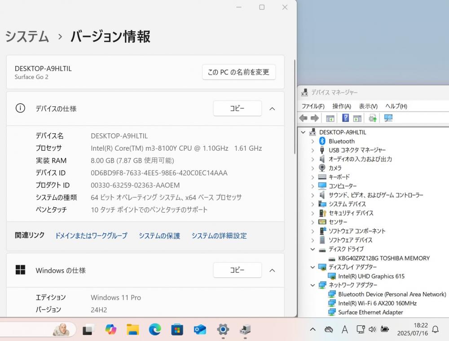Viewport: 449px width, 341px height.
Task: Collapse the DESKTOP-A9HLTIL root node arrow
Action: pyautogui.click(x=303, y=132)
